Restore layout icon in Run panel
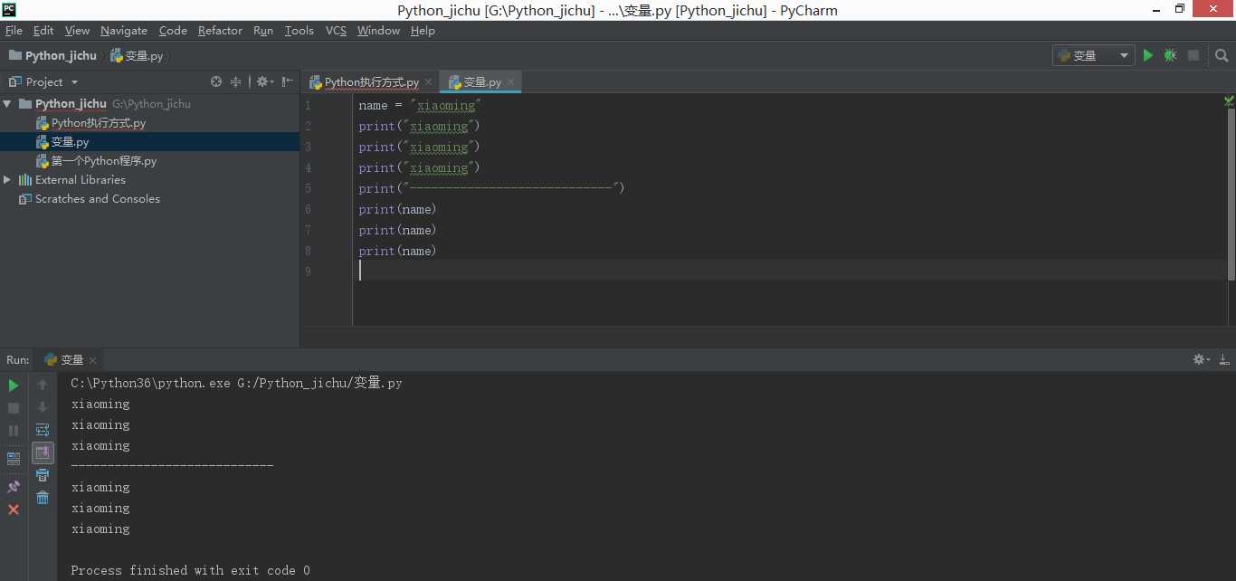Screen dimensions: 1236x581 14,459
